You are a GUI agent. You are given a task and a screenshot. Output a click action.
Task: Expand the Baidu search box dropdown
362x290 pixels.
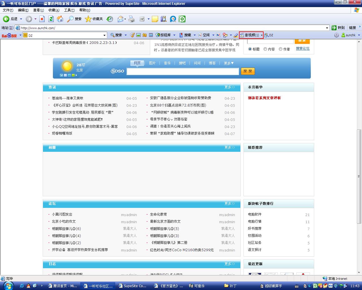pos(104,35)
